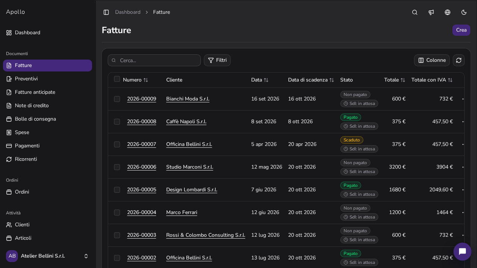Screen dimensions: 477x268
Task: Switch theme with the moon icon
Action: click(x=464, y=12)
